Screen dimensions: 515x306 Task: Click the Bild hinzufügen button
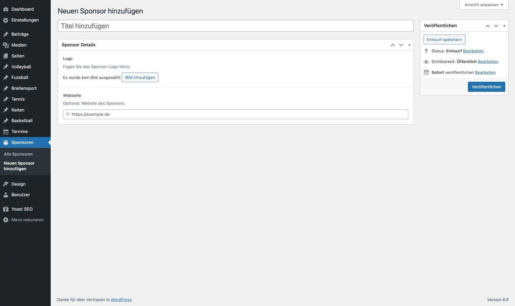(x=140, y=78)
